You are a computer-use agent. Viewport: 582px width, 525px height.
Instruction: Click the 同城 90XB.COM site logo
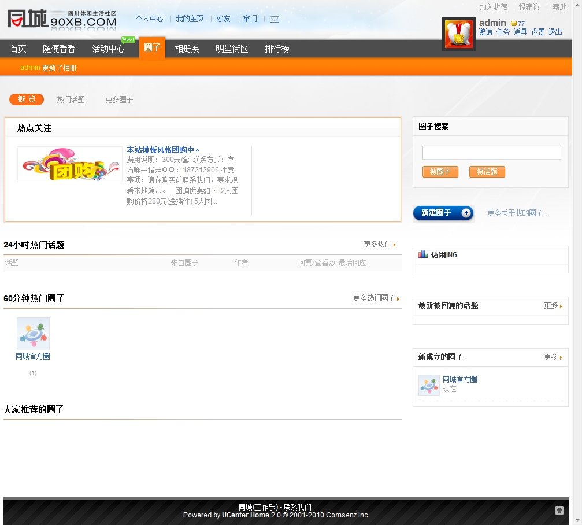tap(62, 20)
